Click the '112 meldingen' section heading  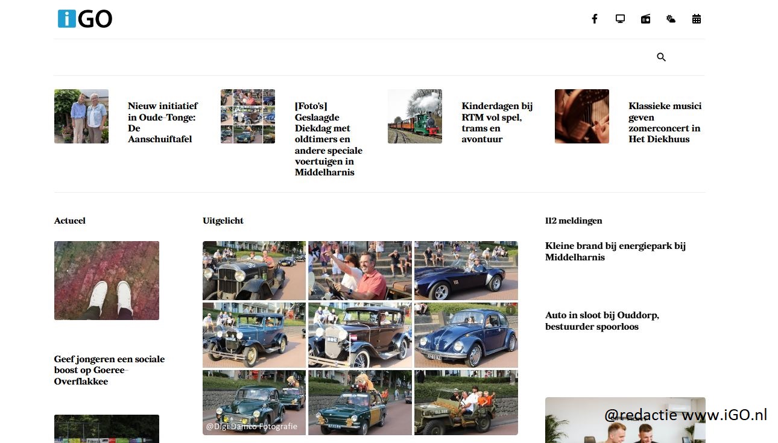[574, 221]
